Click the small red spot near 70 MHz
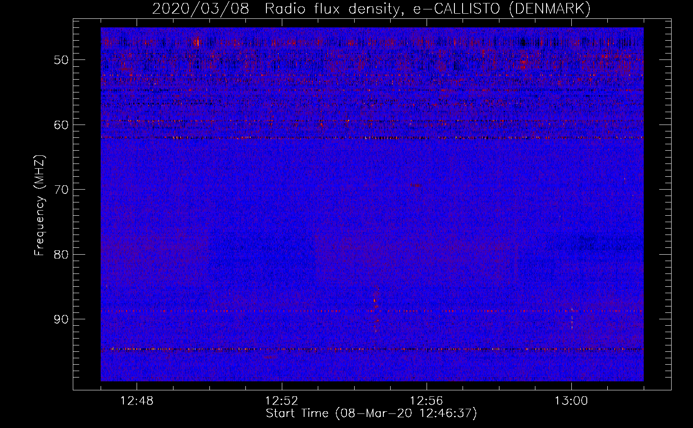Viewport: 693px width, 428px height. coord(418,185)
